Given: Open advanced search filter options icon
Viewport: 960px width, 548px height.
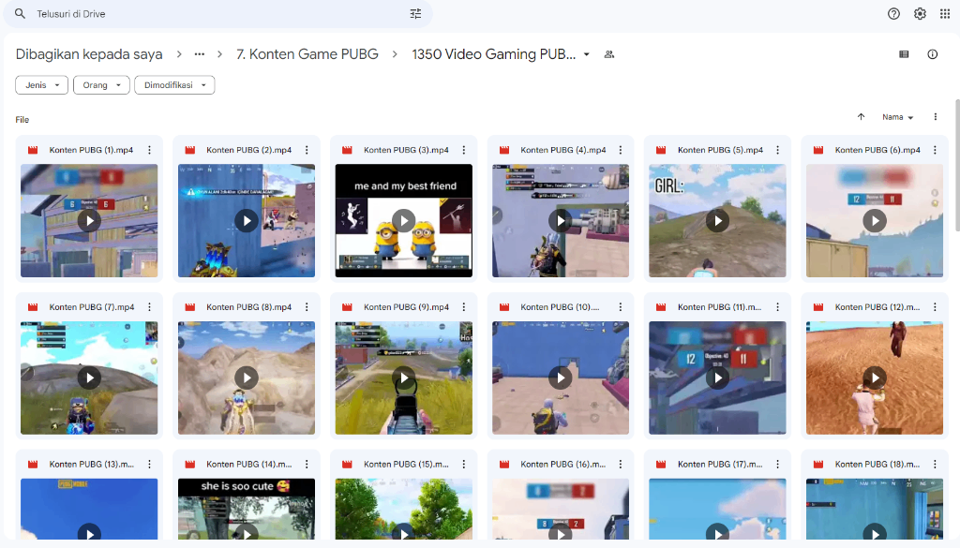Looking at the screenshot, I should [415, 14].
